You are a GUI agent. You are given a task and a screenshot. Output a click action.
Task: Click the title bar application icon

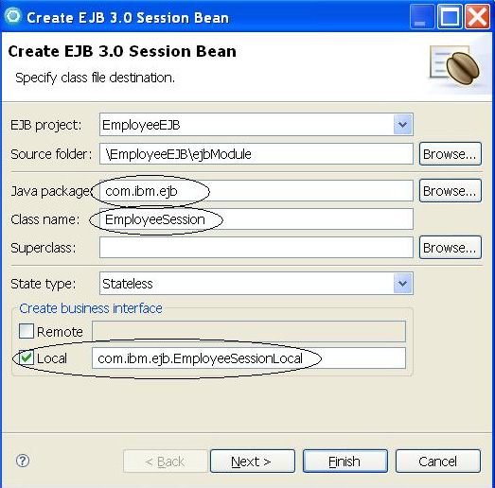(13, 16)
